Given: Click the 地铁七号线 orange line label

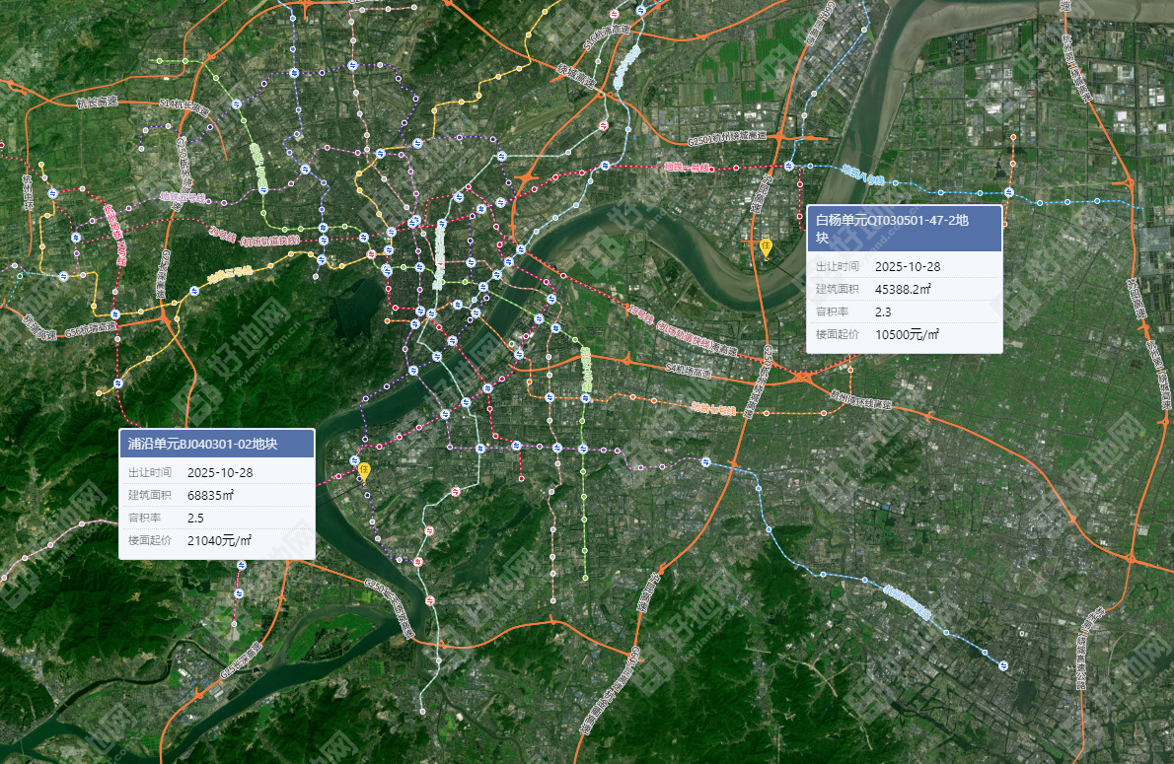Looking at the screenshot, I should pos(712,407).
